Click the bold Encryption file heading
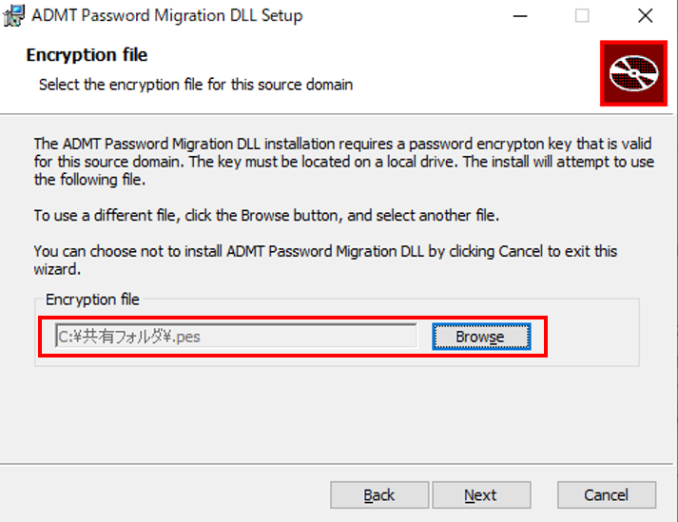Viewport: 678px width, 522px height. pyautogui.click(x=87, y=55)
